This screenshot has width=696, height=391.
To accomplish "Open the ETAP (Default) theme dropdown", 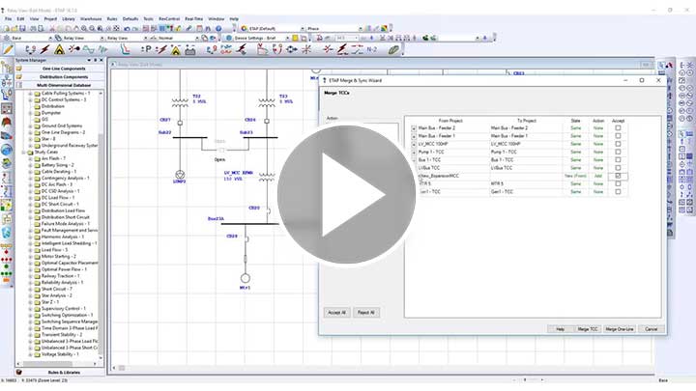I will 302,28.
